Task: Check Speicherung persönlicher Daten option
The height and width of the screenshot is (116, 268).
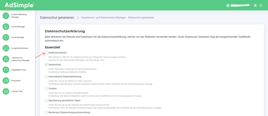Action: 46,100
